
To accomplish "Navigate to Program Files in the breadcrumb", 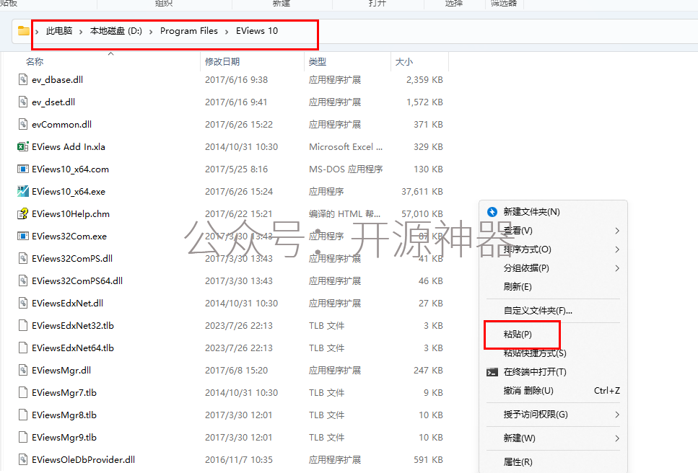I will coord(188,31).
